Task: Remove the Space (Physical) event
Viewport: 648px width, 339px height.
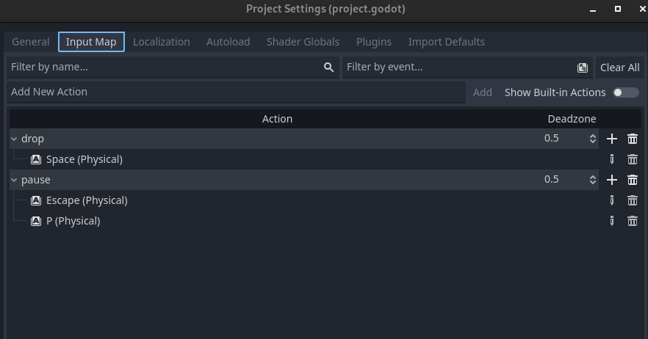Action: pos(633,159)
